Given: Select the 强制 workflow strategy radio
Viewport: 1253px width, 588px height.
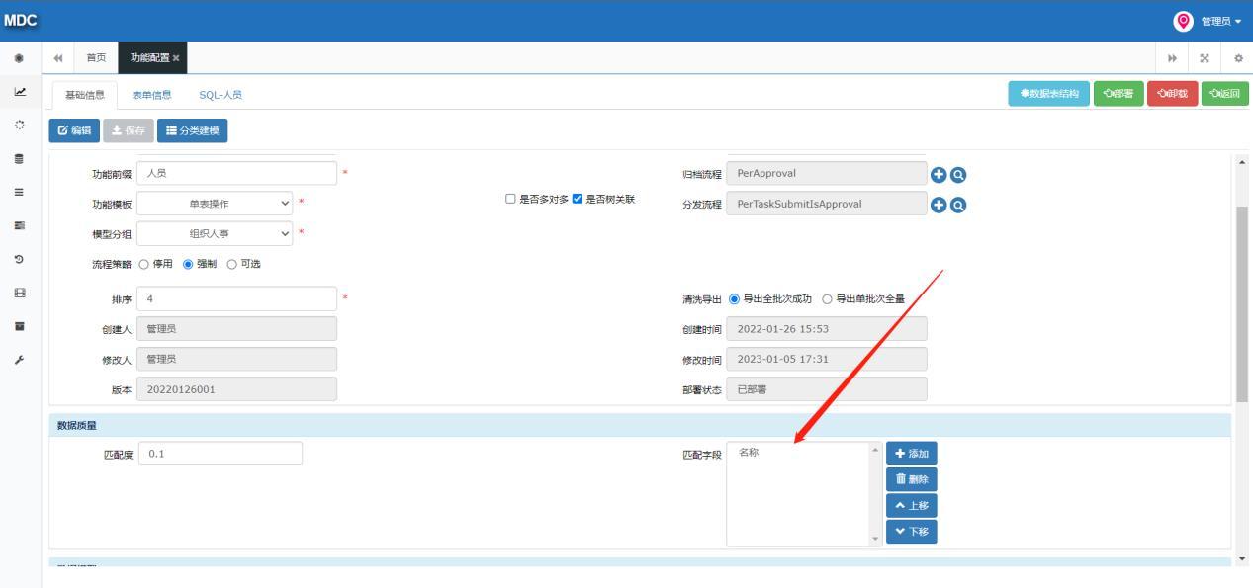Looking at the screenshot, I should [188, 264].
